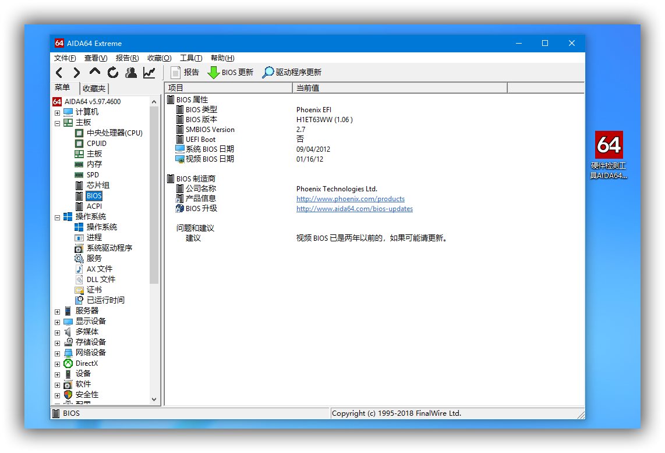Select the 芯片组 chipset item
The width and height of the screenshot is (665, 453).
tap(98, 186)
